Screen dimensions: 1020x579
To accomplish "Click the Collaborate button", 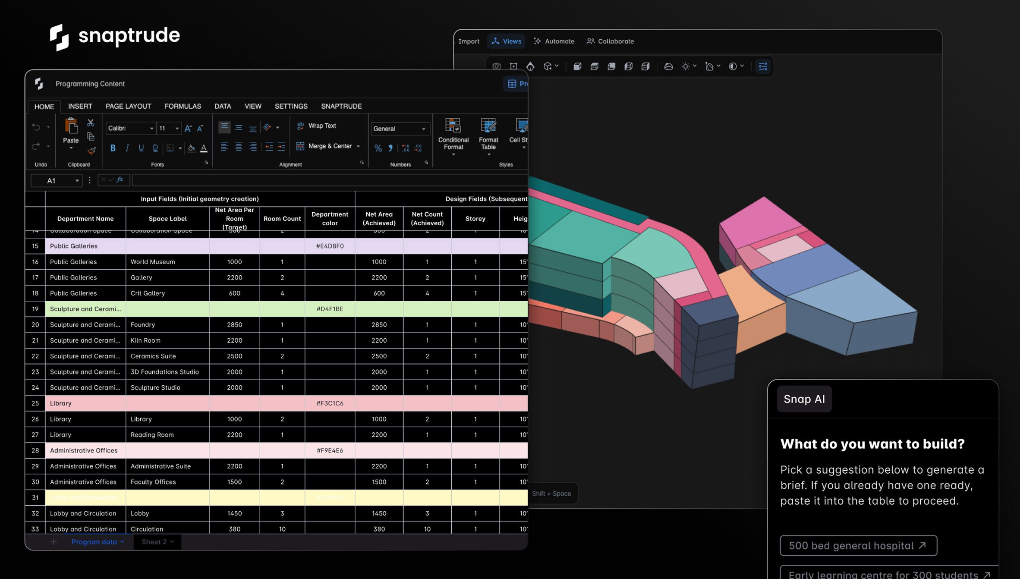I will [x=610, y=41].
